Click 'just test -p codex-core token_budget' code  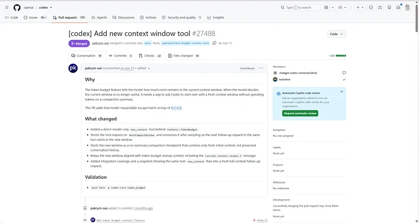tap(118, 188)
